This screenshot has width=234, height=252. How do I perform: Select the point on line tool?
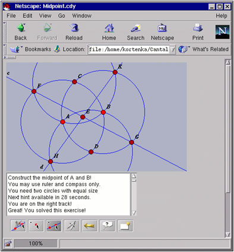tap(54, 226)
